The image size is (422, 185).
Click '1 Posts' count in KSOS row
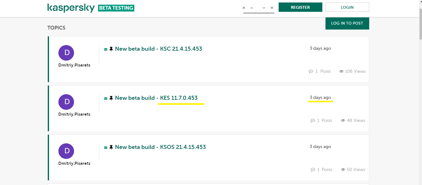pos(325,169)
